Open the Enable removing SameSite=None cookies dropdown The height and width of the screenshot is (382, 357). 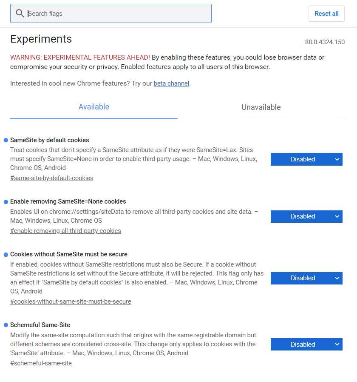pos(306,217)
